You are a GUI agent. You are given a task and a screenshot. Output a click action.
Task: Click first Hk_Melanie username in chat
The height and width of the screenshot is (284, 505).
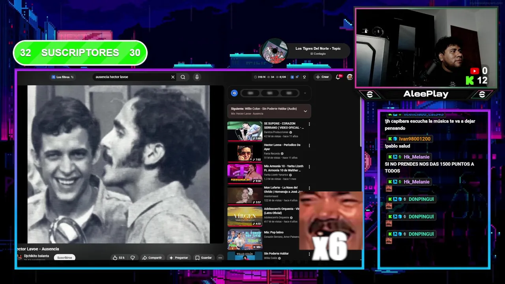pos(416,157)
